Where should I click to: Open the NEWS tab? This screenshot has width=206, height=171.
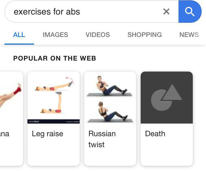point(189,35)
